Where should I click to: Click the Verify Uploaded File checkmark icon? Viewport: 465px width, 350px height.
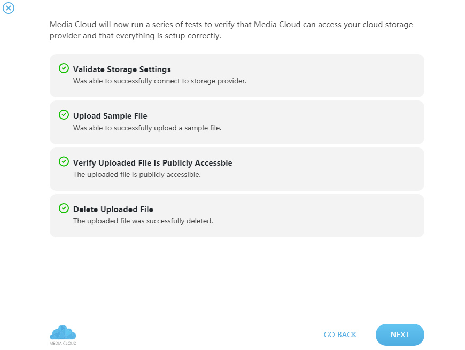pos(64,161)
